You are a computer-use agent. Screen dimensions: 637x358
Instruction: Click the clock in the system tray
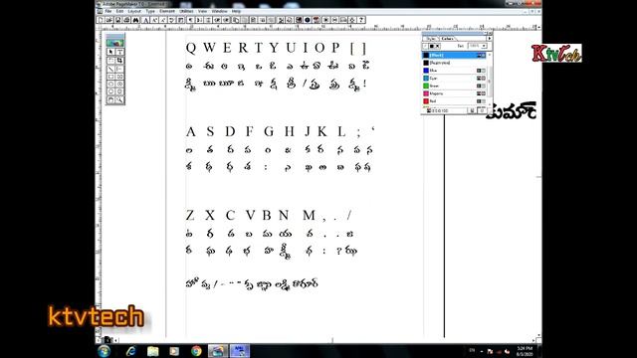[x=525, y=351]
